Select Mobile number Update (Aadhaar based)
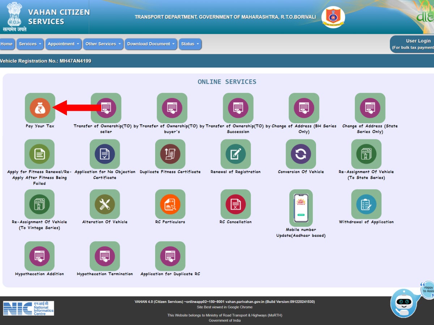This screenshot has width=434, height=325. click(301, 208)
